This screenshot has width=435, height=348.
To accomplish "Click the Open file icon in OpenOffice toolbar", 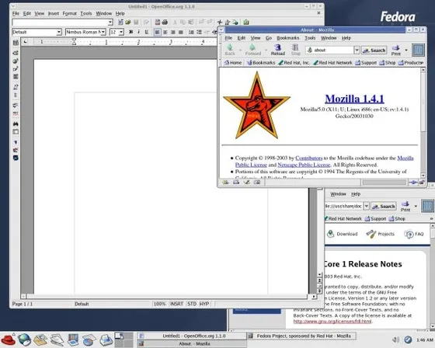I will 128,23.
